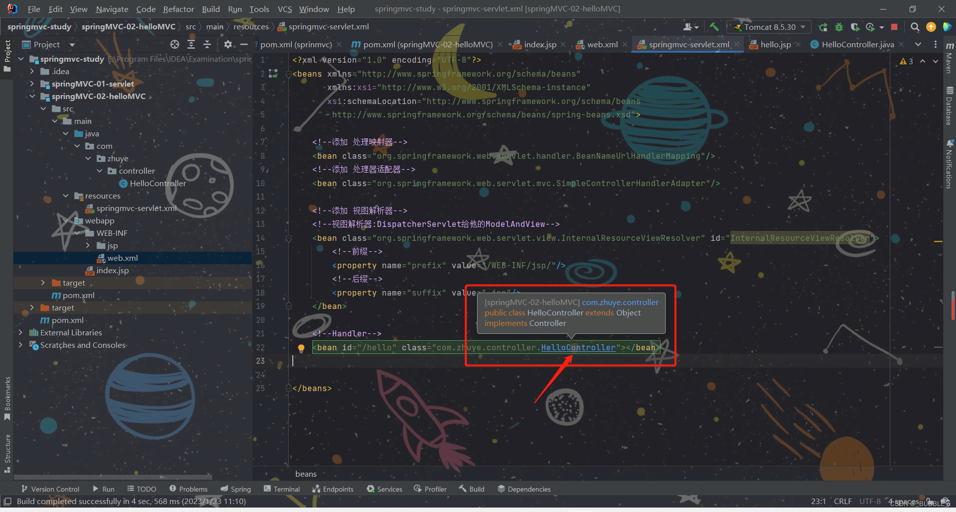The image size is (956, 512).
Task: Open the Terminal tool window
Action: [x=282, y=489]
